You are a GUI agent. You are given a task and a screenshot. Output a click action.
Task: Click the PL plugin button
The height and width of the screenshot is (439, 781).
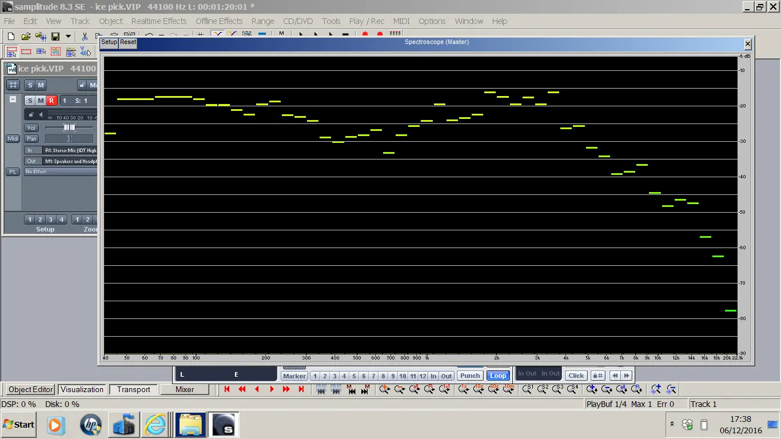pyautogui.click(x=13, y=171)
